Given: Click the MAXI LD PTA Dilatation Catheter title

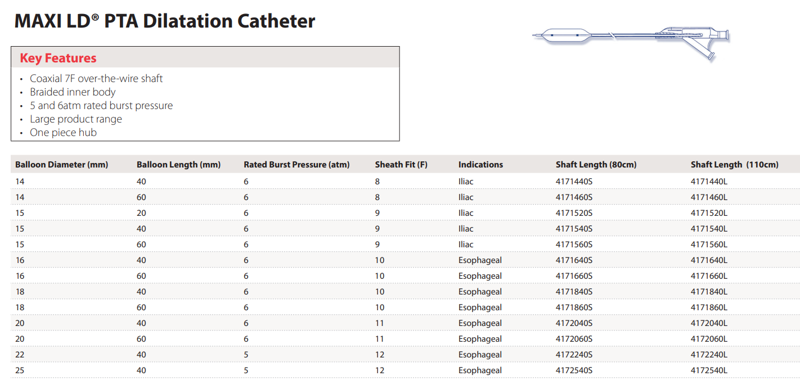Looking at the screenshot, I should tap(164, 21).
